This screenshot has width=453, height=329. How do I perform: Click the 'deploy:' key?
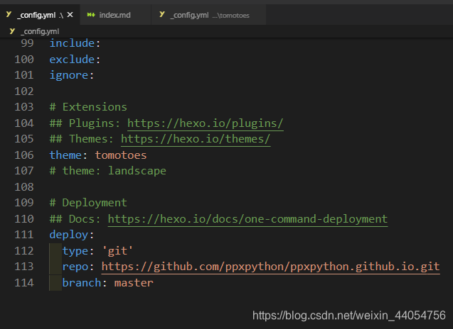[72, 235]
